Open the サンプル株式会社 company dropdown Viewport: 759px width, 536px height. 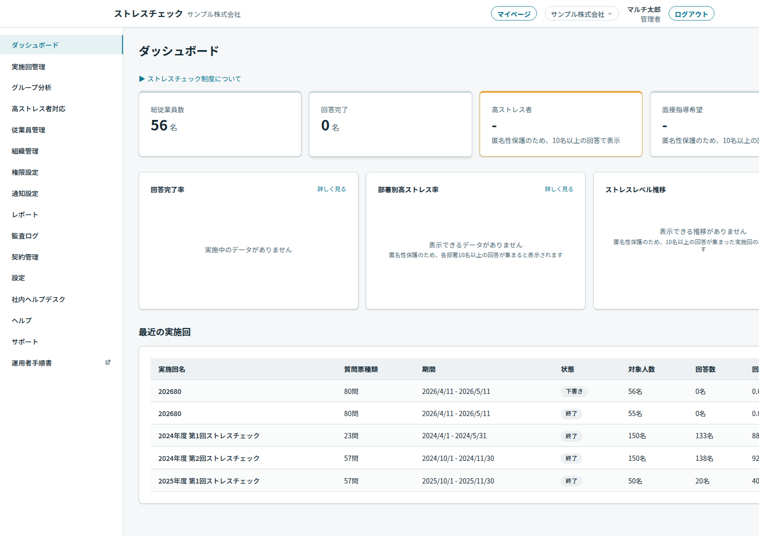click(582, 14)
